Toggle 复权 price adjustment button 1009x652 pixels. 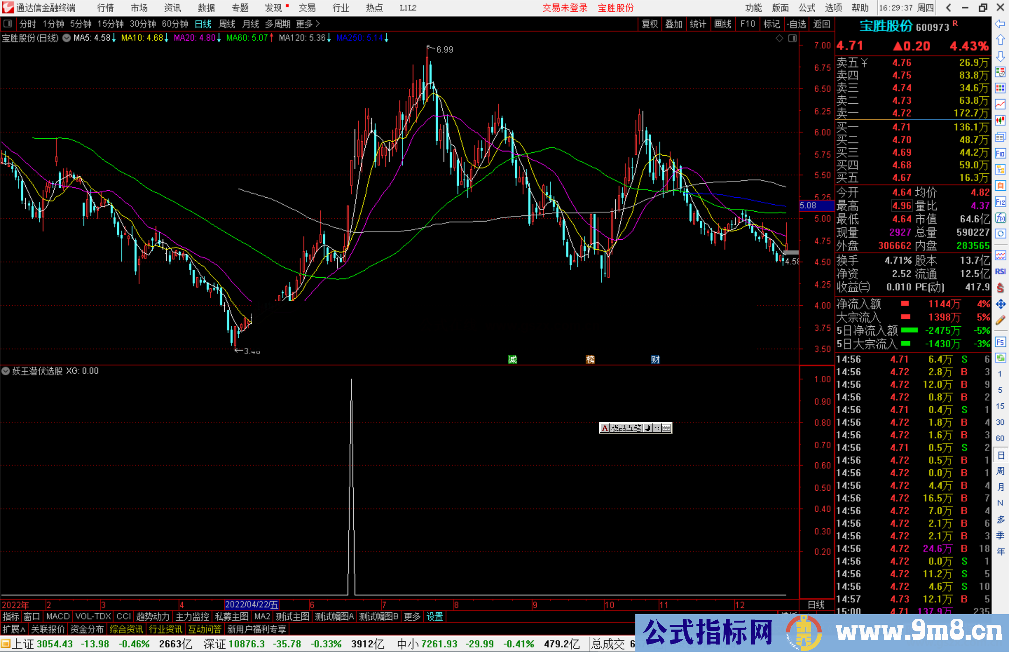click(x=650, y=24)
